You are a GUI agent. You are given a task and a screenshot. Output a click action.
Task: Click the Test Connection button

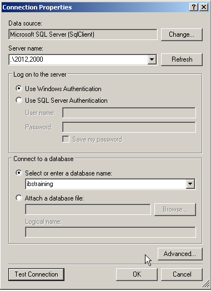(x=37, y=274)
